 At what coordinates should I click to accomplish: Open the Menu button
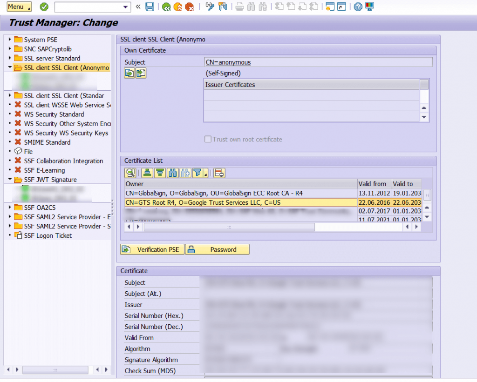pyautogui.click(x=19, y=7)
